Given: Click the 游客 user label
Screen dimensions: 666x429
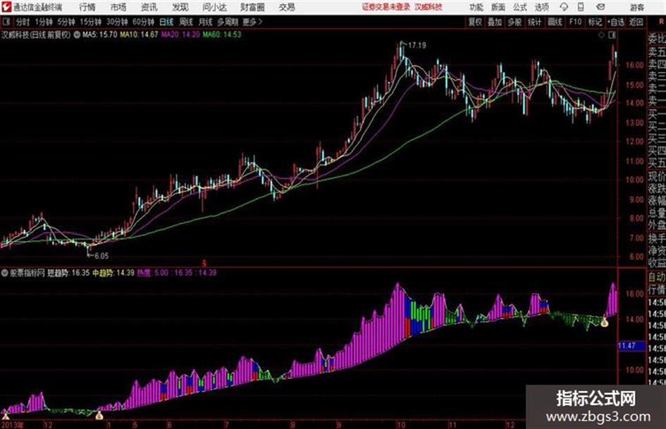Looking at the screenshot, I should [x=636, y=7].
